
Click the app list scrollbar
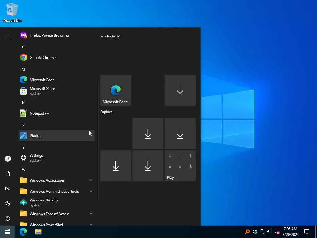tap(98, 143)
